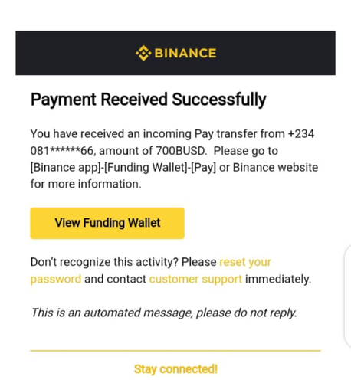Click the yellow divider line above footer

[x=175, y=351]
